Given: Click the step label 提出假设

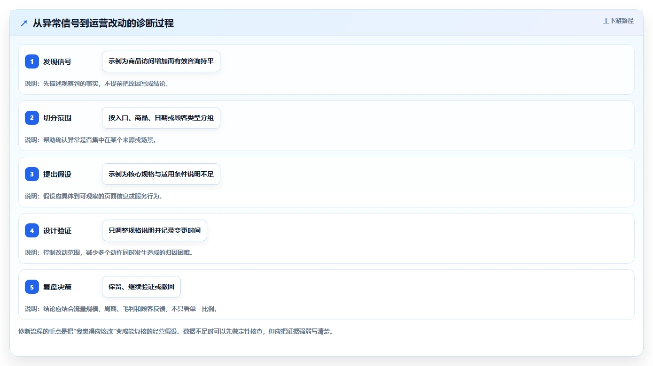Looking at the screenshot, I should click(57, 175).
